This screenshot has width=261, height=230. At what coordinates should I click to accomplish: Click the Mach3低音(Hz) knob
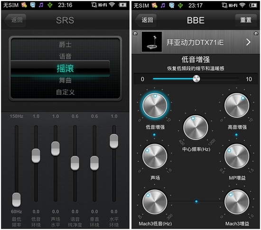155,202
